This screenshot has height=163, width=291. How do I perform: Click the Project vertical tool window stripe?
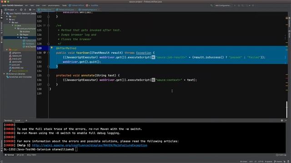pyautogui.click(x=1, y=14)
